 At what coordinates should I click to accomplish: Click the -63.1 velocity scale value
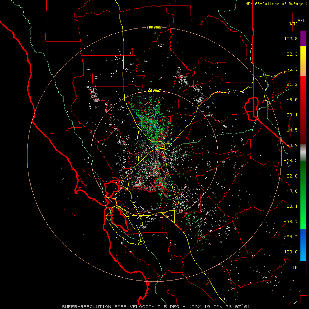[291, 206]
